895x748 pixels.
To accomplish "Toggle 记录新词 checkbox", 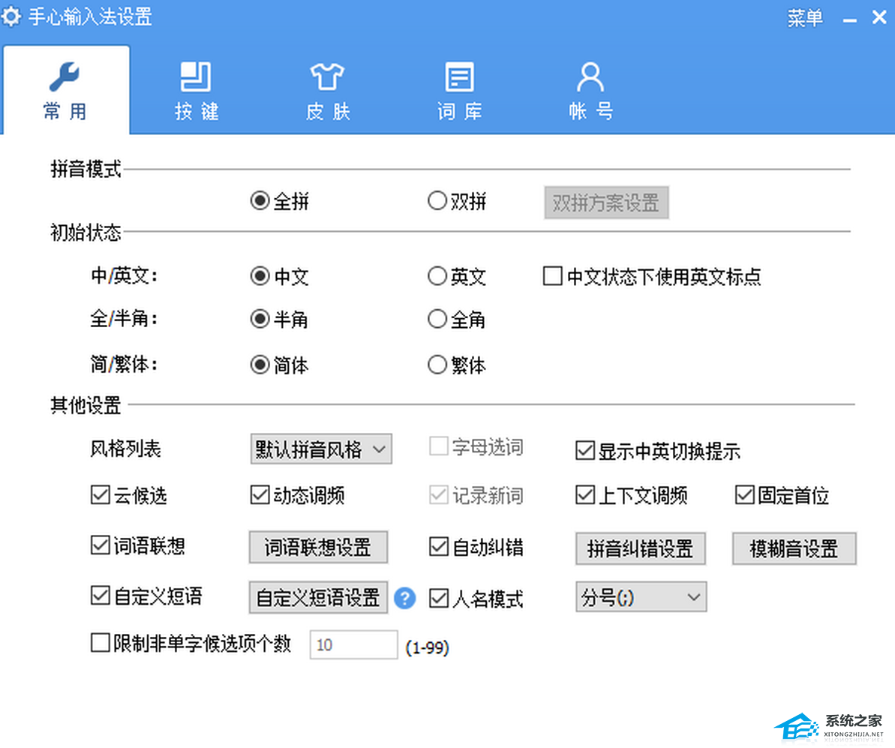I will point(438,494).
